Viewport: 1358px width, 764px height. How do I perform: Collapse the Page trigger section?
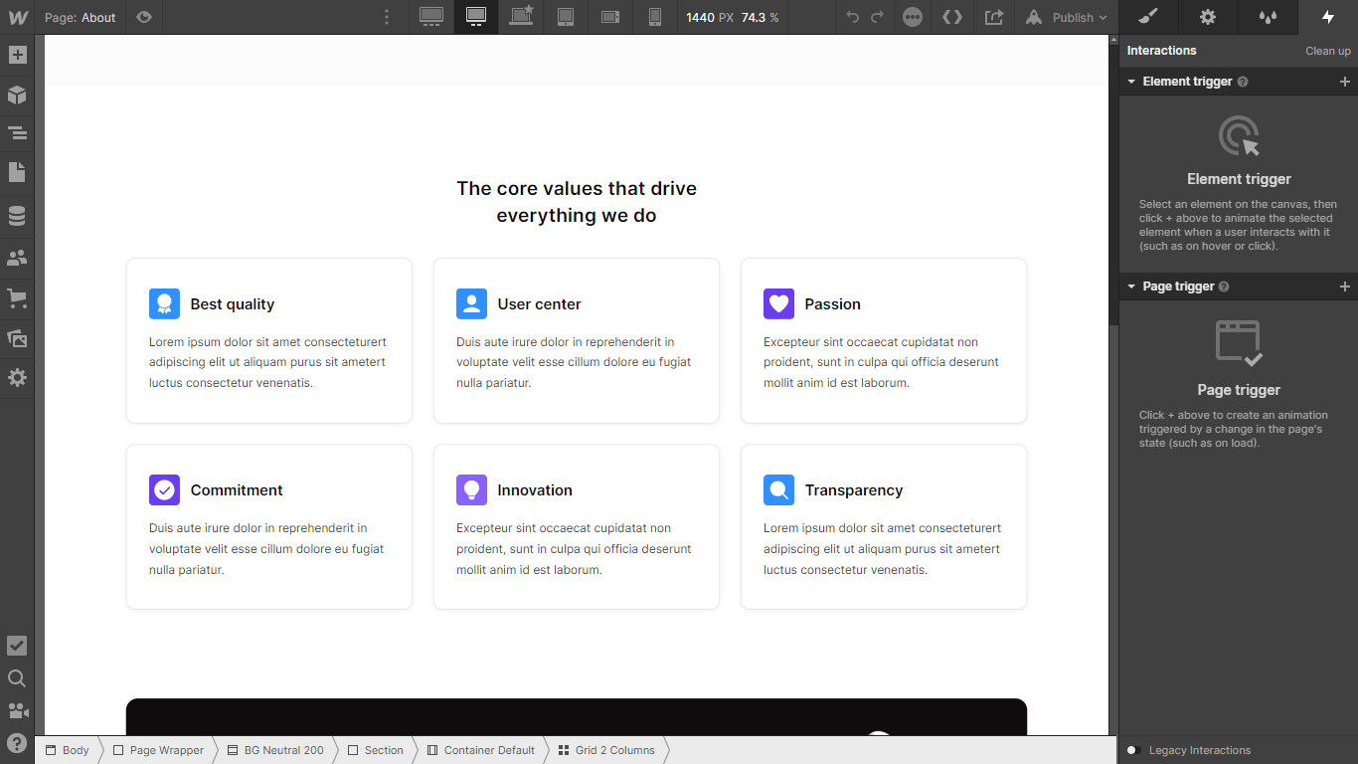[1131, 286]
